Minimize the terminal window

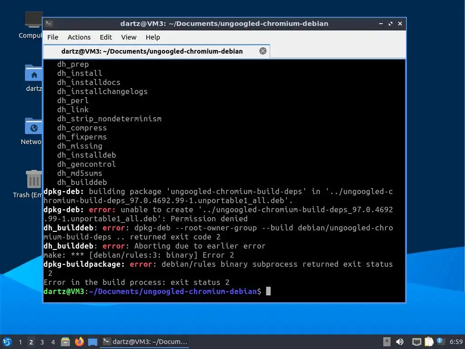pos(381,24)
